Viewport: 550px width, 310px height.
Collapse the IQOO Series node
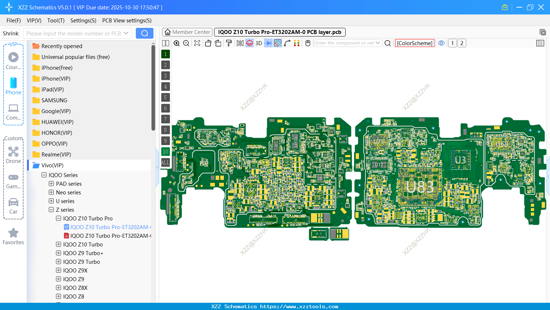coord(44,175)
